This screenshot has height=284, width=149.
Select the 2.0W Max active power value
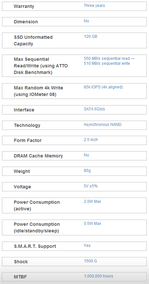click(x=92, y=201)
